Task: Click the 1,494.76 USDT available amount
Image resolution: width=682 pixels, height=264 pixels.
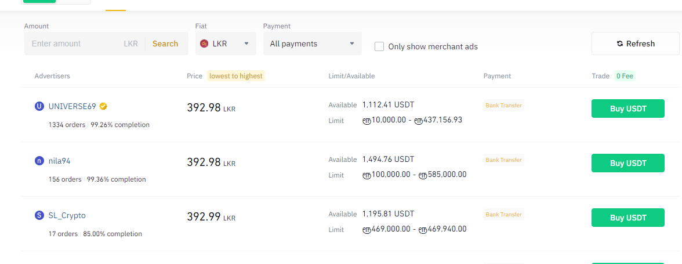Action: [389, 159]
